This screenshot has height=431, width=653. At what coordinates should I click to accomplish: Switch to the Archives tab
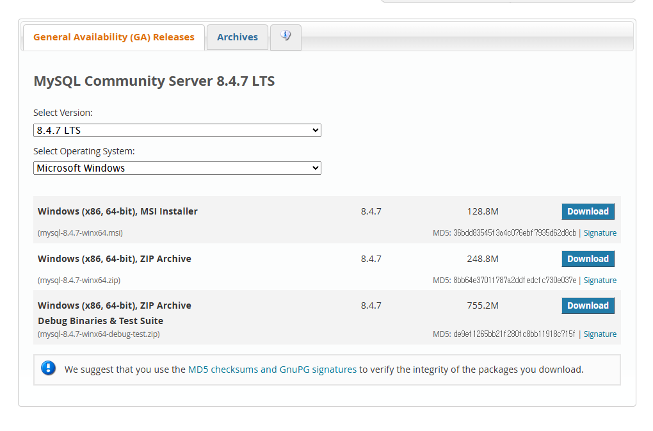pos(238,37)
